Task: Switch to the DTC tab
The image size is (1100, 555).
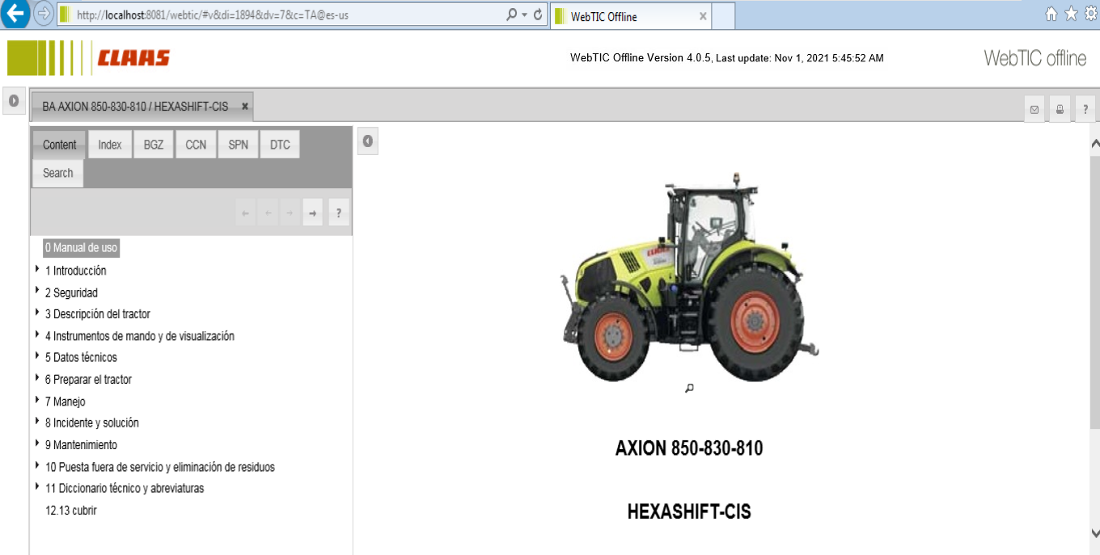Action: 280,145
